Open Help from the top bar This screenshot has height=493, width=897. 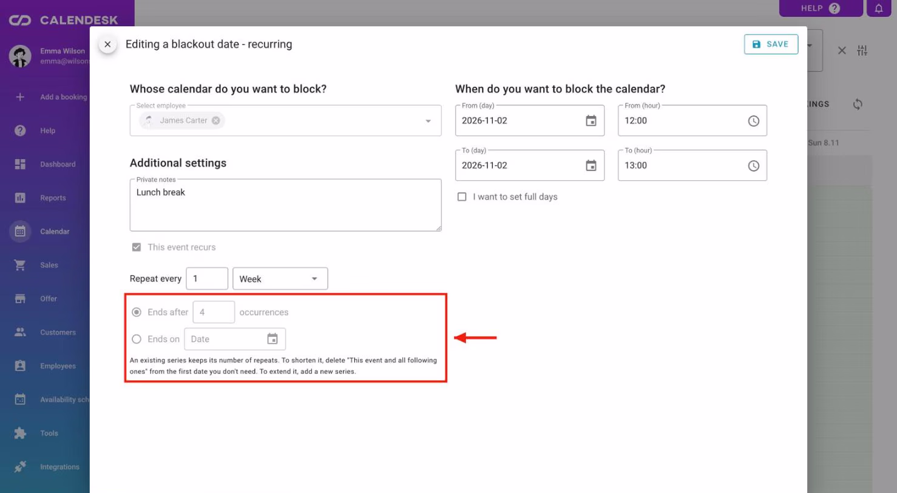click(x=821, y=8)
